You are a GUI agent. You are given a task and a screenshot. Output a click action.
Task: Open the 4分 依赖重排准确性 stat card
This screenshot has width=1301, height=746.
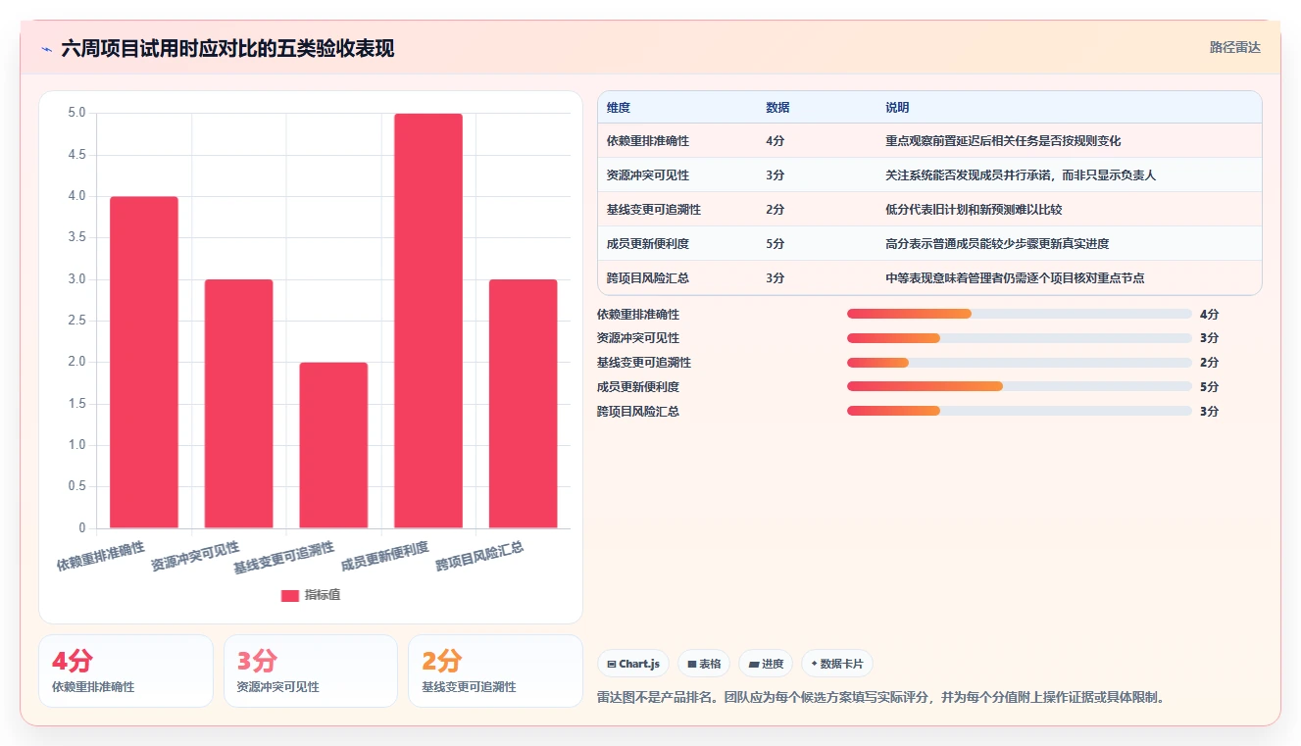pyautogui.click(x=125, y=671)
